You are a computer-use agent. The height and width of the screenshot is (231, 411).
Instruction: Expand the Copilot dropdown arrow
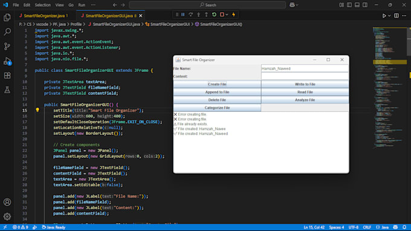click(x=297, y=5)
